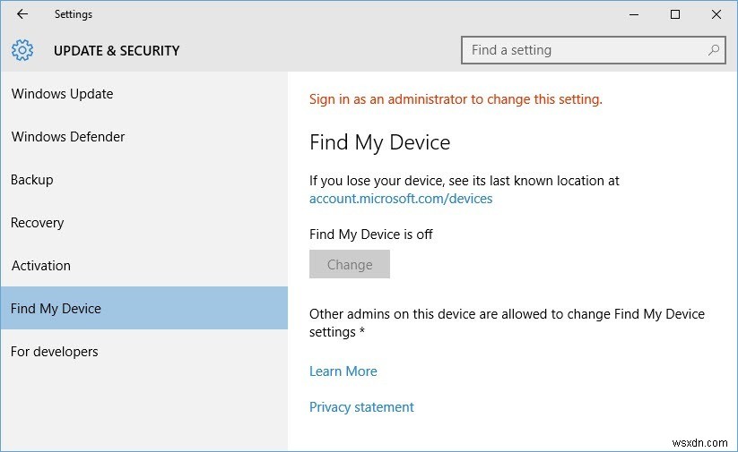Click the magnifier search icon
738x452 pixels.
tap(714, 50)
